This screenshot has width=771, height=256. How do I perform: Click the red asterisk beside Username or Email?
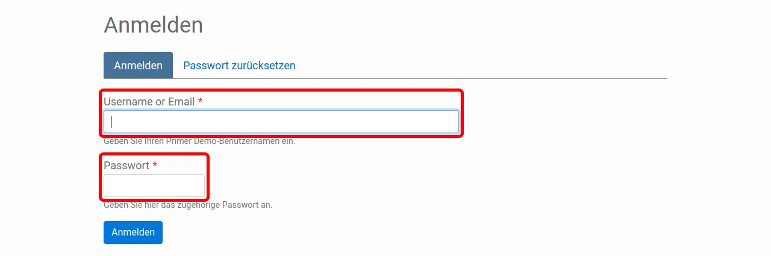click(x=200, y=101)
